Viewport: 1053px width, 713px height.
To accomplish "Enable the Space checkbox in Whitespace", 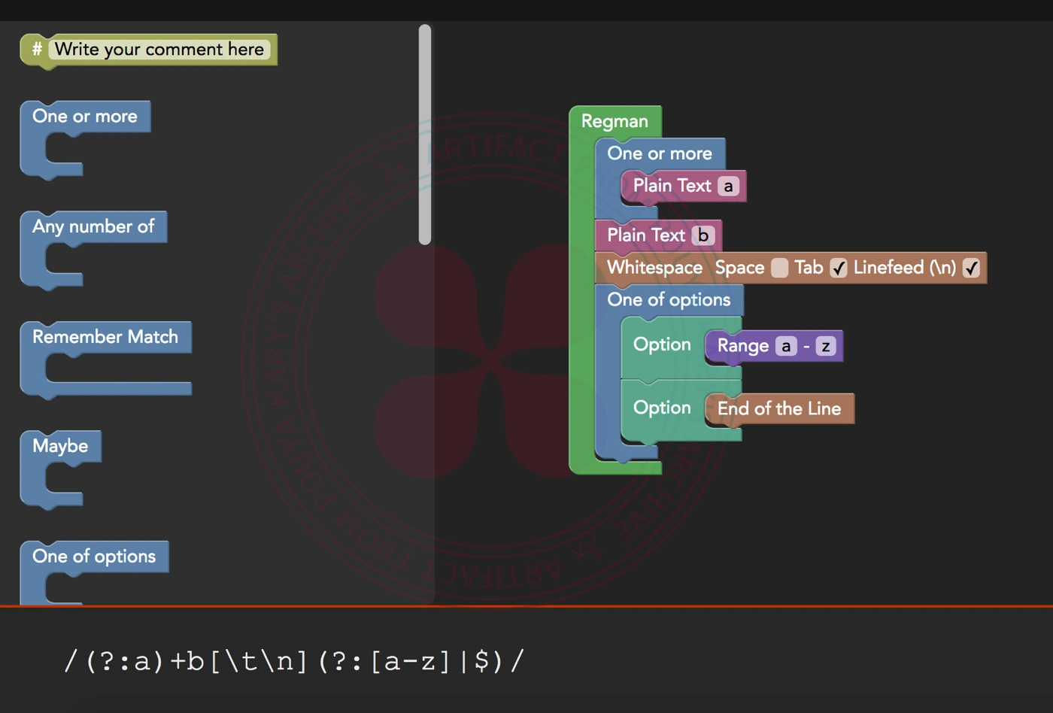I will click(780, 269).
